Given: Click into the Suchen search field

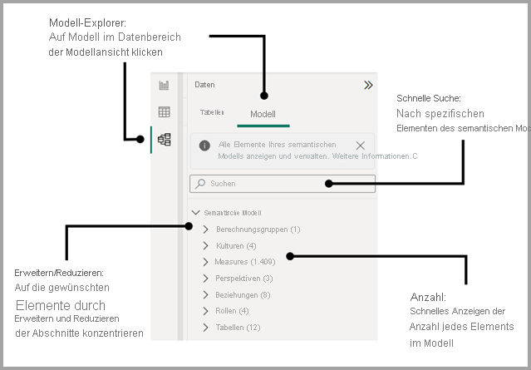Looking at the screenshot, I should point(283,184).
